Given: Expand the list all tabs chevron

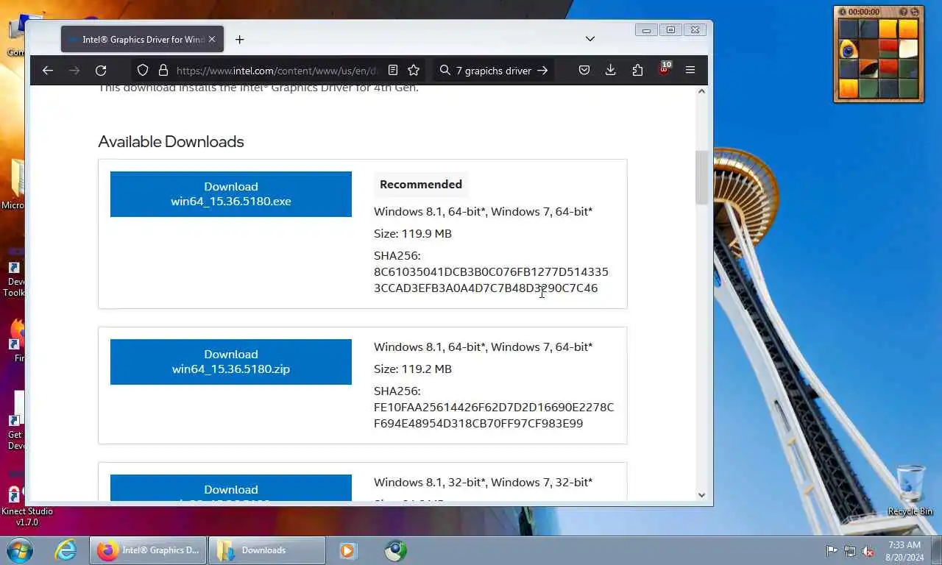Looking at the screenshot, I should tap(590, 38).
